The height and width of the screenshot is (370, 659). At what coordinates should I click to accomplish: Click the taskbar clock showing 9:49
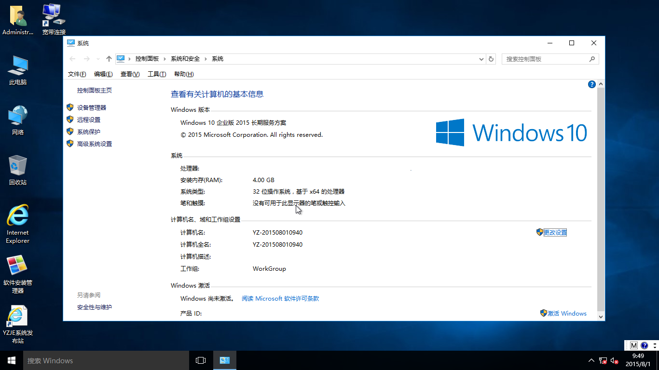tap(638, 360)
